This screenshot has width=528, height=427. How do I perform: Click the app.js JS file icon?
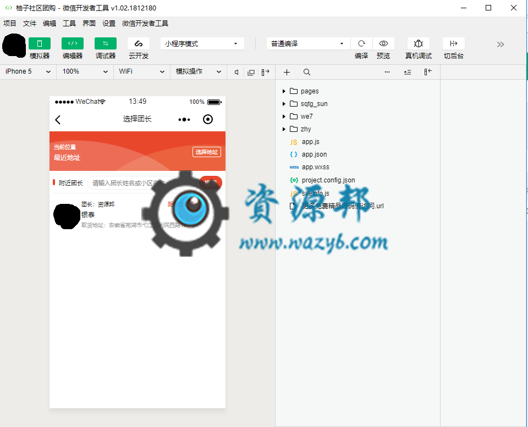[294, 142]
